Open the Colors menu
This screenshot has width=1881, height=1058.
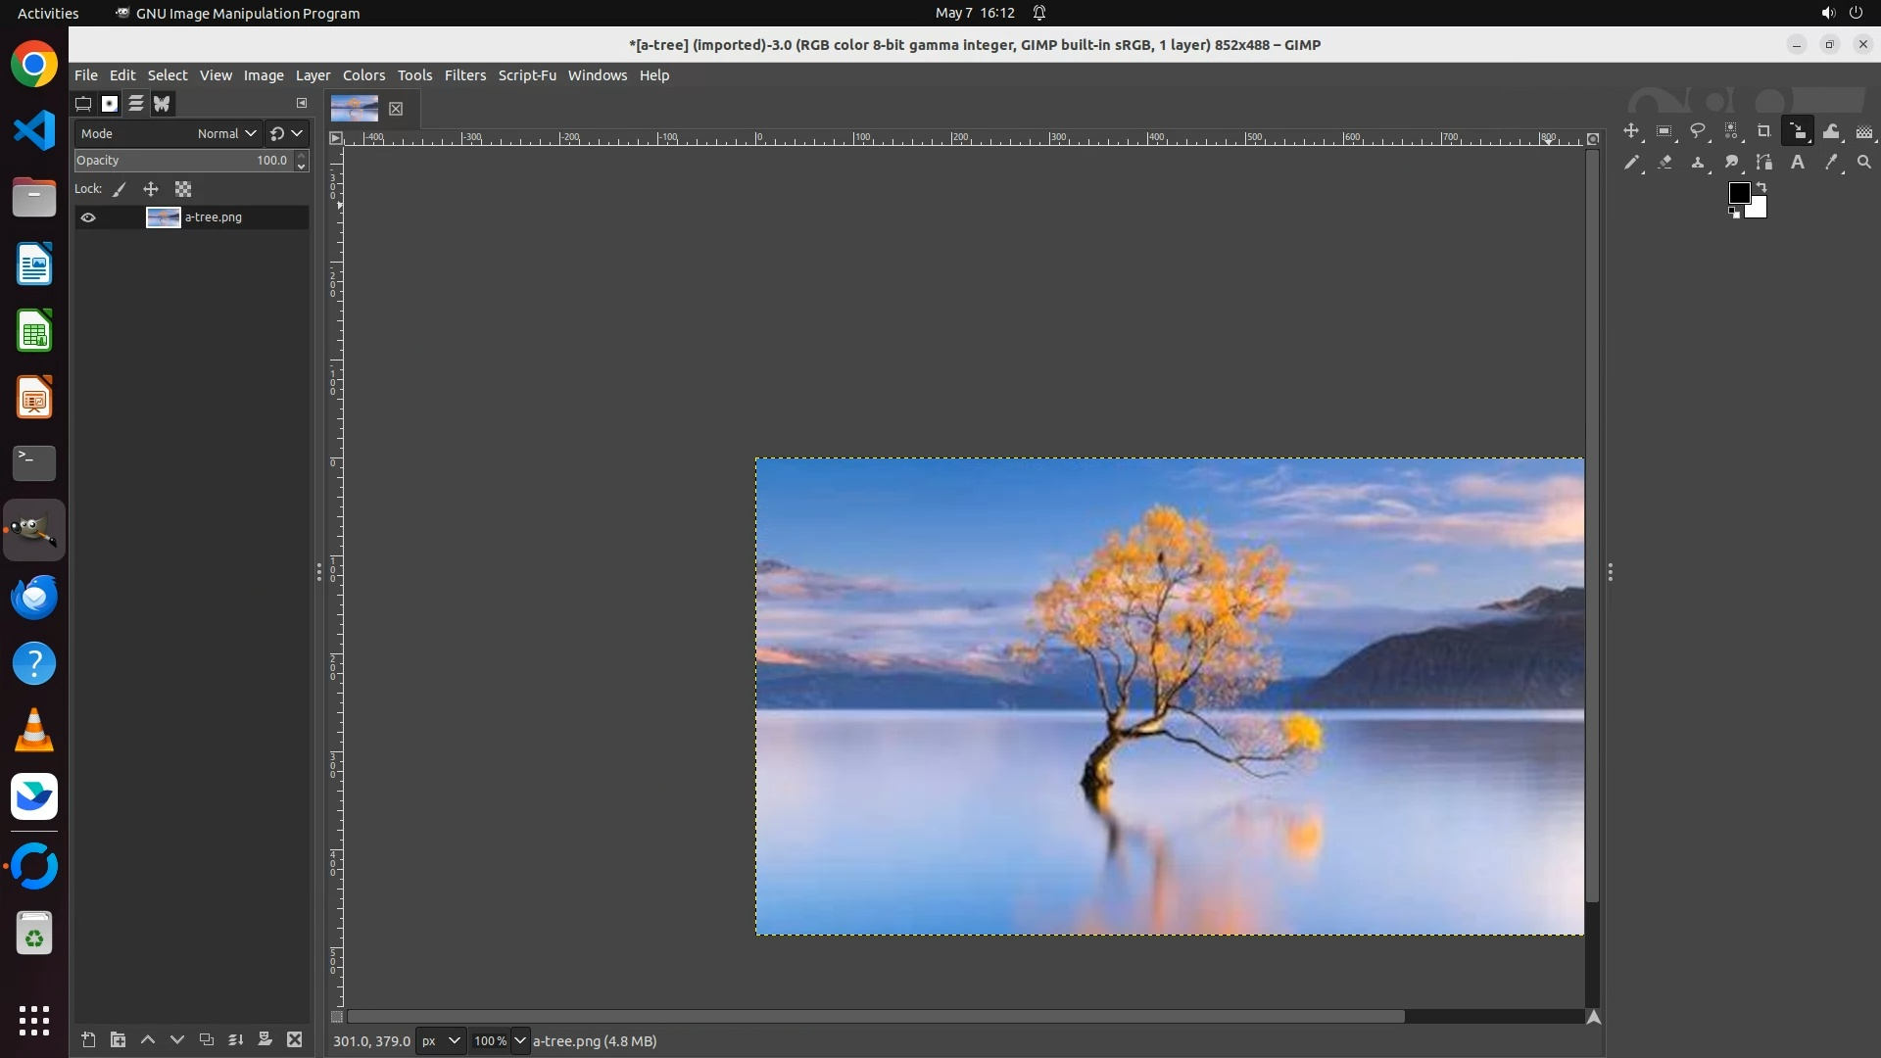click(363, 75)
